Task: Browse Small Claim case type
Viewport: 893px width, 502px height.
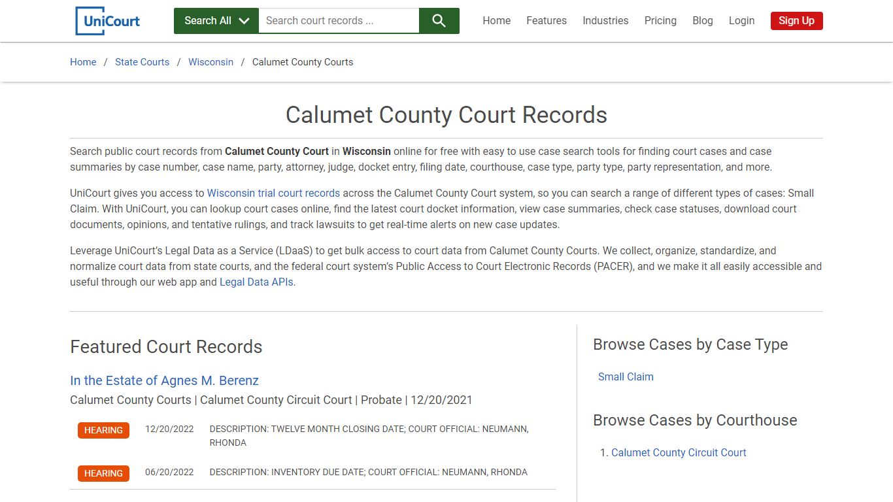Action: [626, 376]
